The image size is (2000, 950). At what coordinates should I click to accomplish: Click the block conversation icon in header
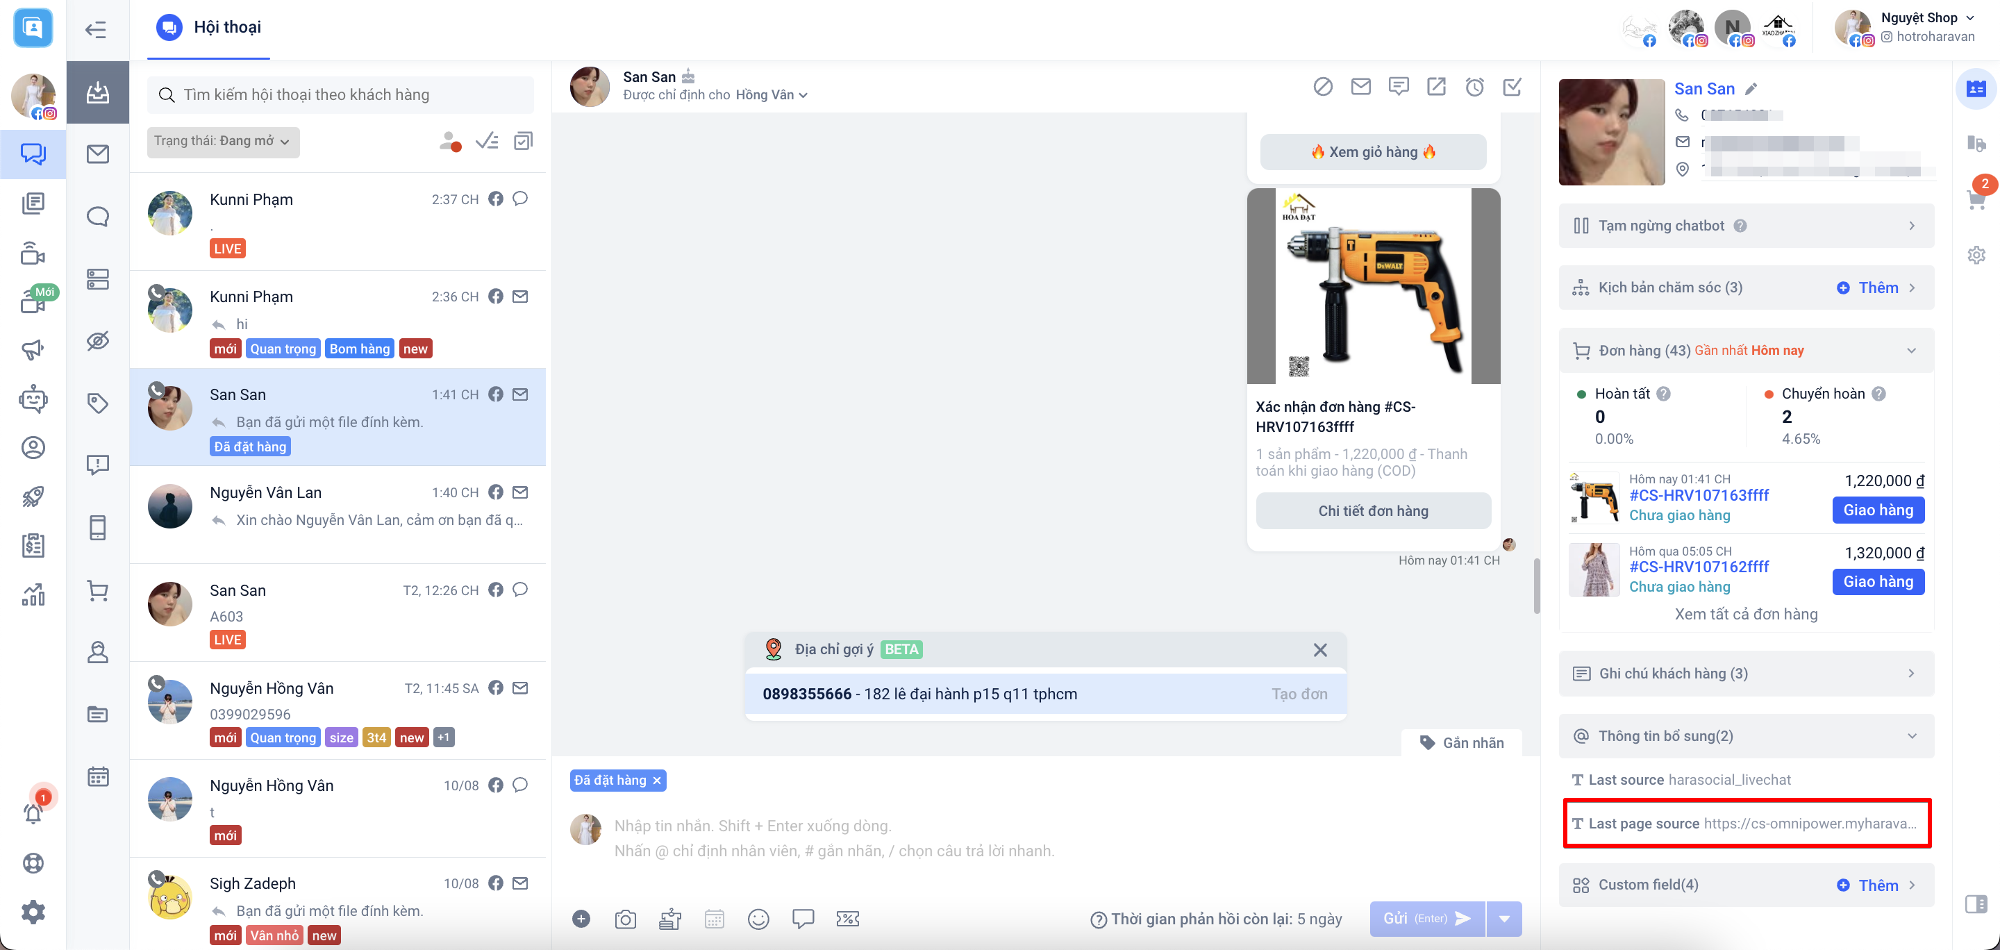[1323, 87]
